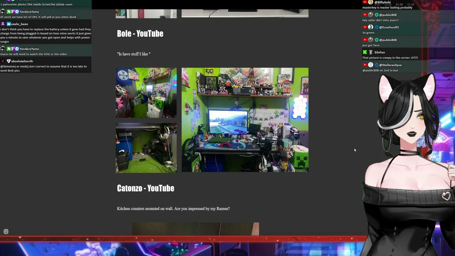Viewport: 455px width, 256px height.
Task: Click ceelo_bean's message about replacing the battery
Action: click(45, 35)
